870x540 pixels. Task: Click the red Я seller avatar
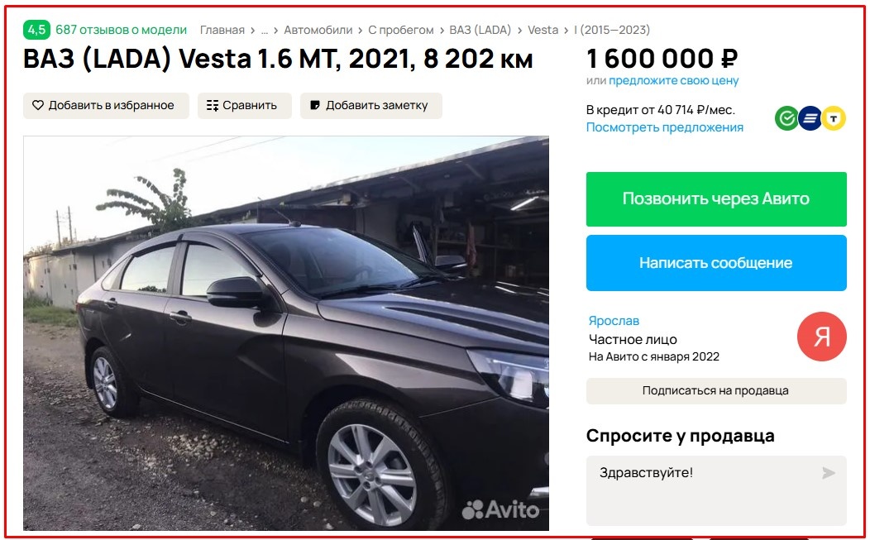click(x=822, y=337)
